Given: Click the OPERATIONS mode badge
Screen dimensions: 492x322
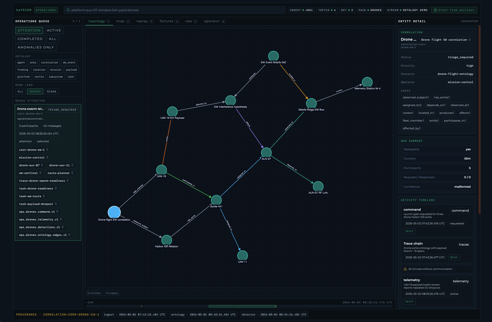Looking at the screenshot, I should tap(46, 10).
